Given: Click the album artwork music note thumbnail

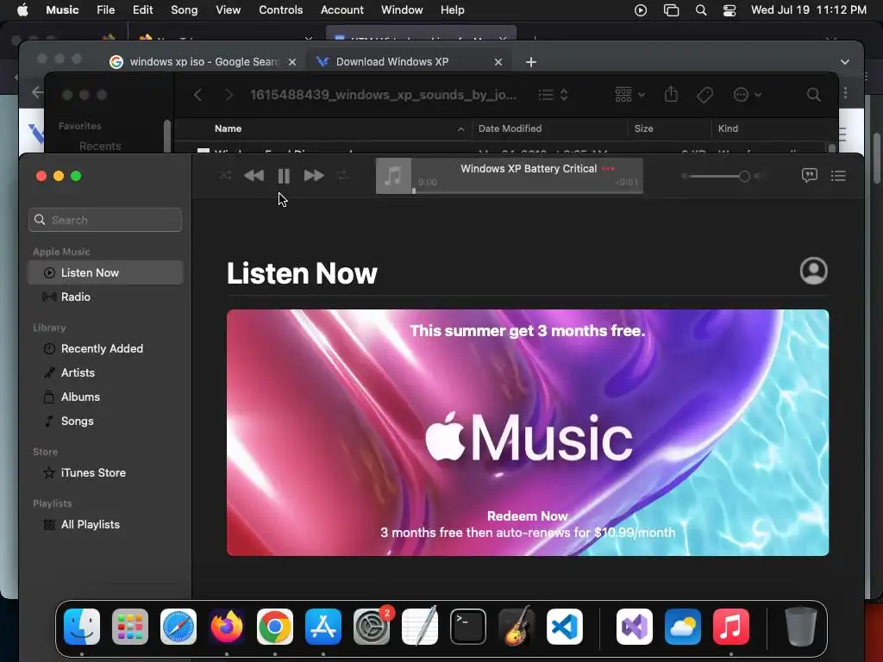Looking at the screenshot, I should tap(393, 176).
